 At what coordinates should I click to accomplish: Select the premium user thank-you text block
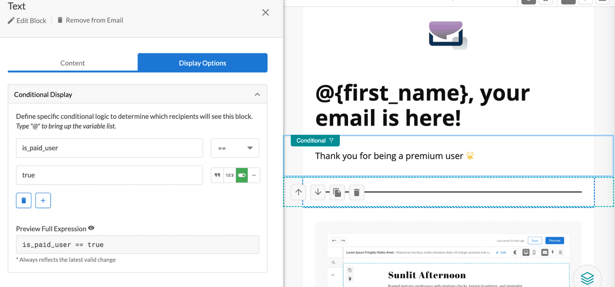point(448,156)
